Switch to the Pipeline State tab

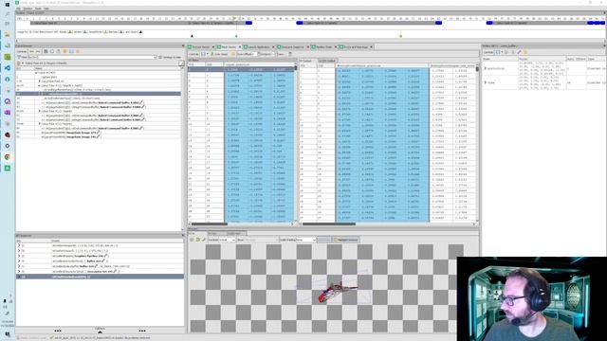point(324,46)
